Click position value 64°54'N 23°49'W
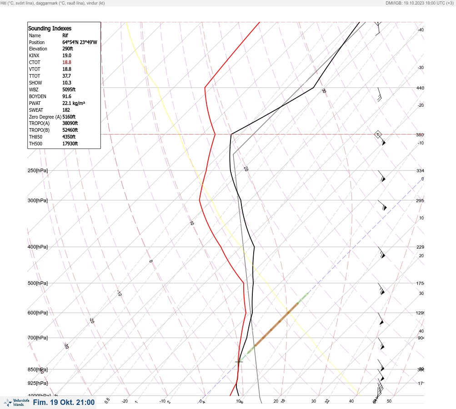456x409 pixels. click(x=80, y=42)
